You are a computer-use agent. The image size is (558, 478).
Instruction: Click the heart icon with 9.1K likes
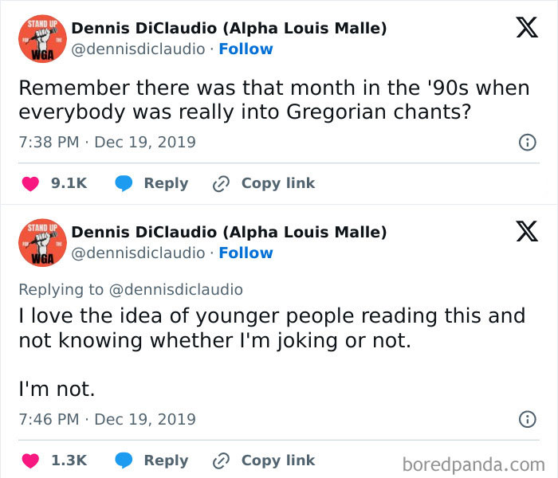click(x=29, y=183)
